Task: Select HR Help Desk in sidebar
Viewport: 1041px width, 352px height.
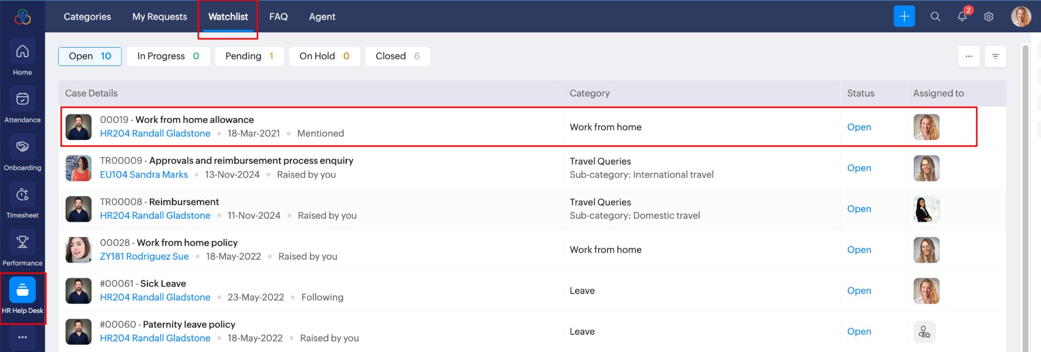Action: [x=23, y=291]
